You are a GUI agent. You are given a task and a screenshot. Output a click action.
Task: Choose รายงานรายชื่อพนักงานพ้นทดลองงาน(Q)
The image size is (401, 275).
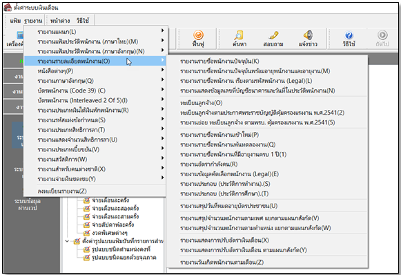click(267, 144)
